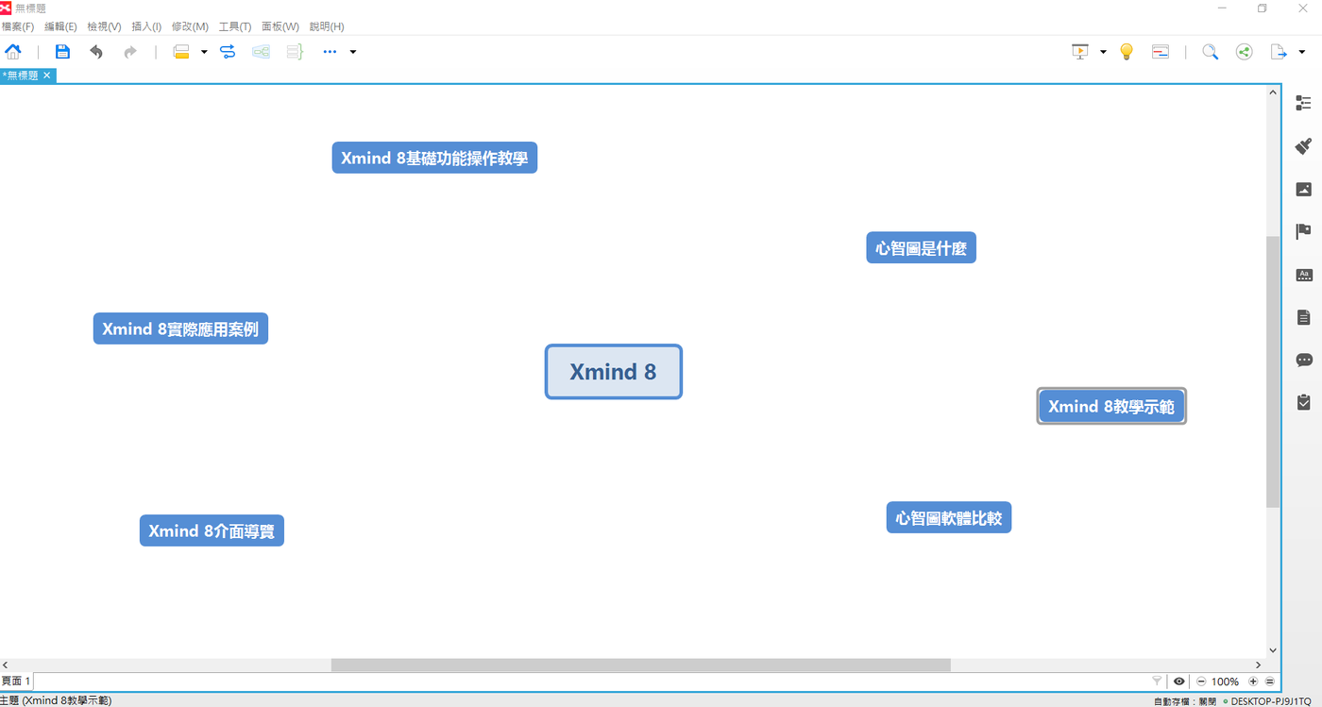Click the DESKTOP-PJ9J1TQ status entry

[x=1271, y=701]
